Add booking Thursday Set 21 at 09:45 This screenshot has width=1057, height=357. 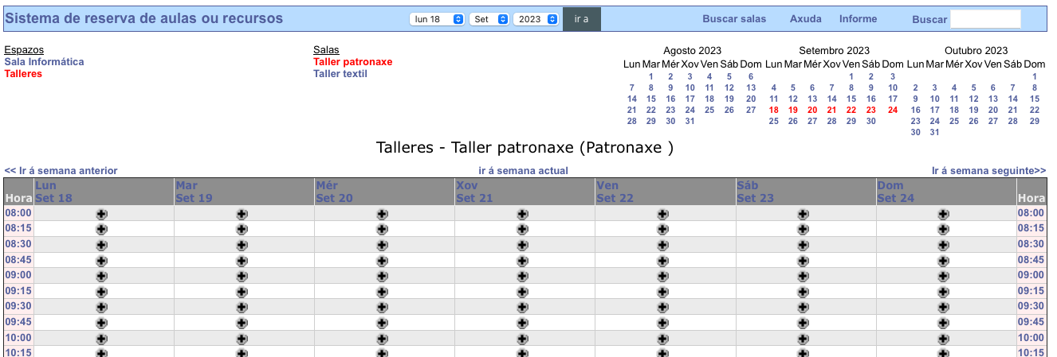(x=523, y=323)
